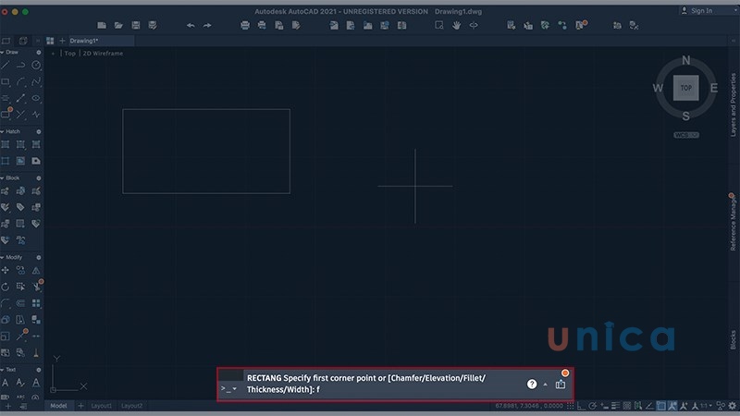Toggle Dynamic Input in status bar

(604, 406)
